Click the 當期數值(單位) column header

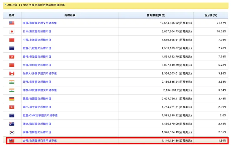[156, 15]
